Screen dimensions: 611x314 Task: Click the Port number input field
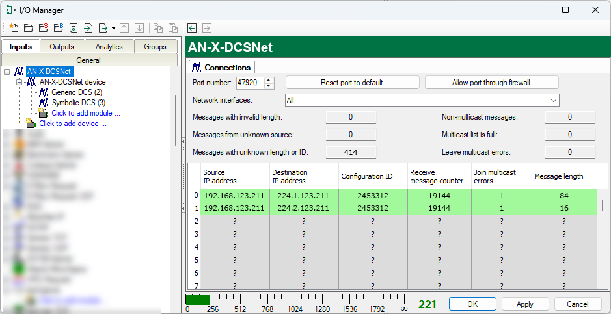click(x=250, y=83)
